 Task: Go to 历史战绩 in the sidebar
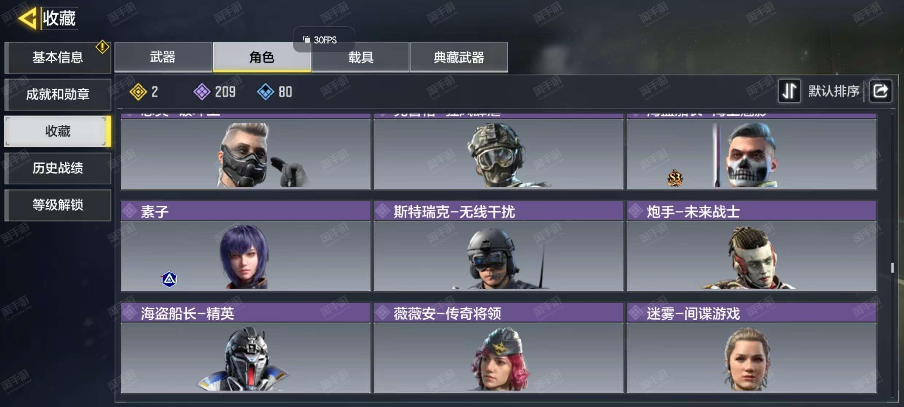click(58, 168)
